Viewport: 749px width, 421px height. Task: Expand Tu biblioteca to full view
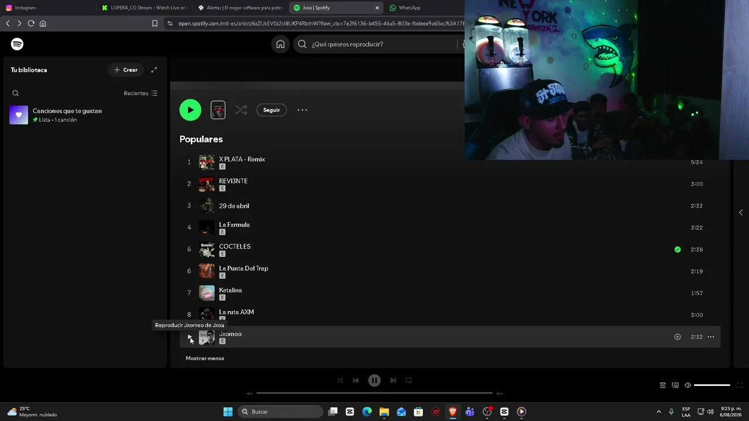(154, 70)
